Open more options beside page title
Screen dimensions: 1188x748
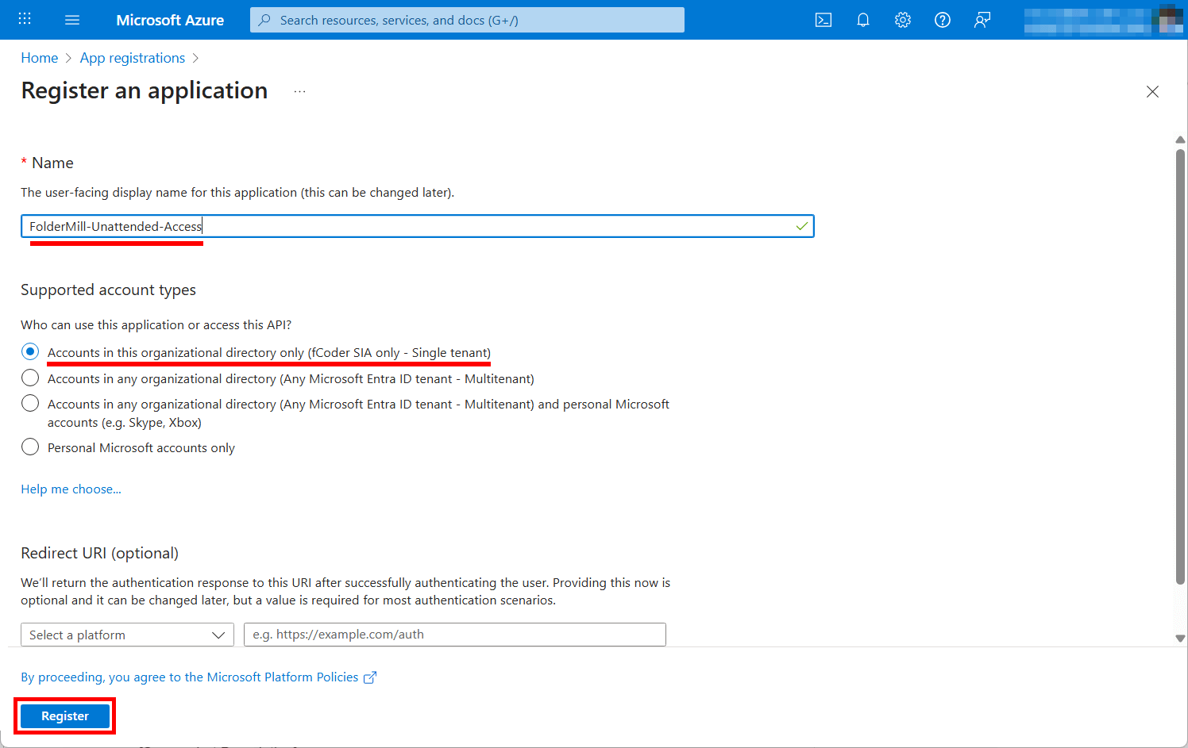(299, 90)
